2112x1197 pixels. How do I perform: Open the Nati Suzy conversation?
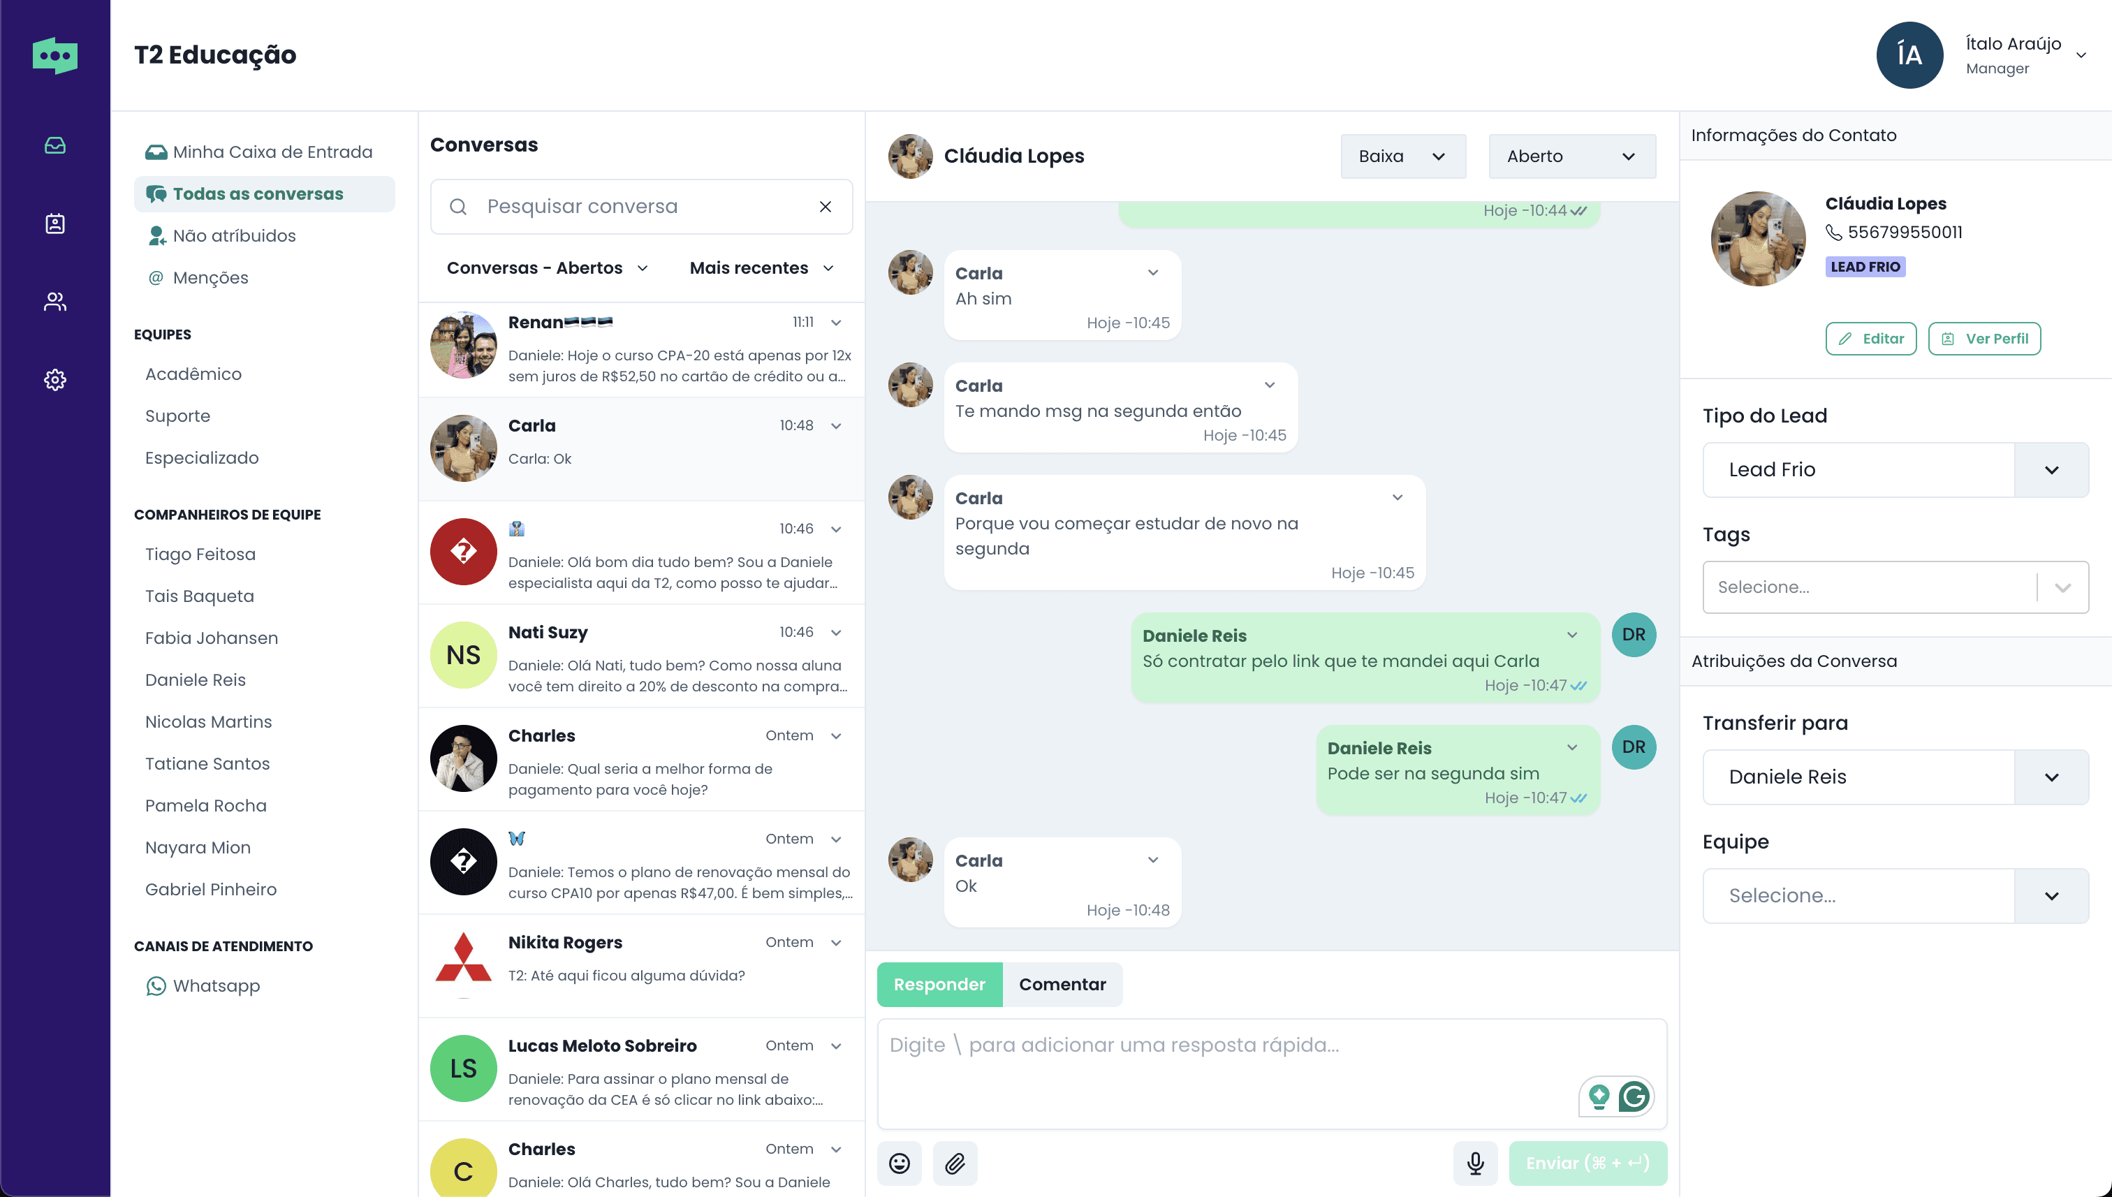click(641, 656)
